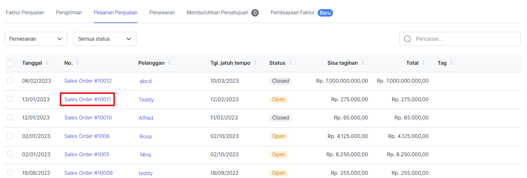Click the search magnifier icon
Image resolution: width=527 pixels, height=178 pixels.
point(407,39)
